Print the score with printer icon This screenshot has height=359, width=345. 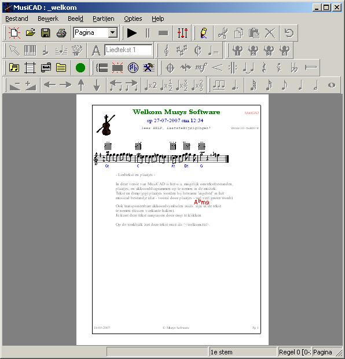(61, 33)
